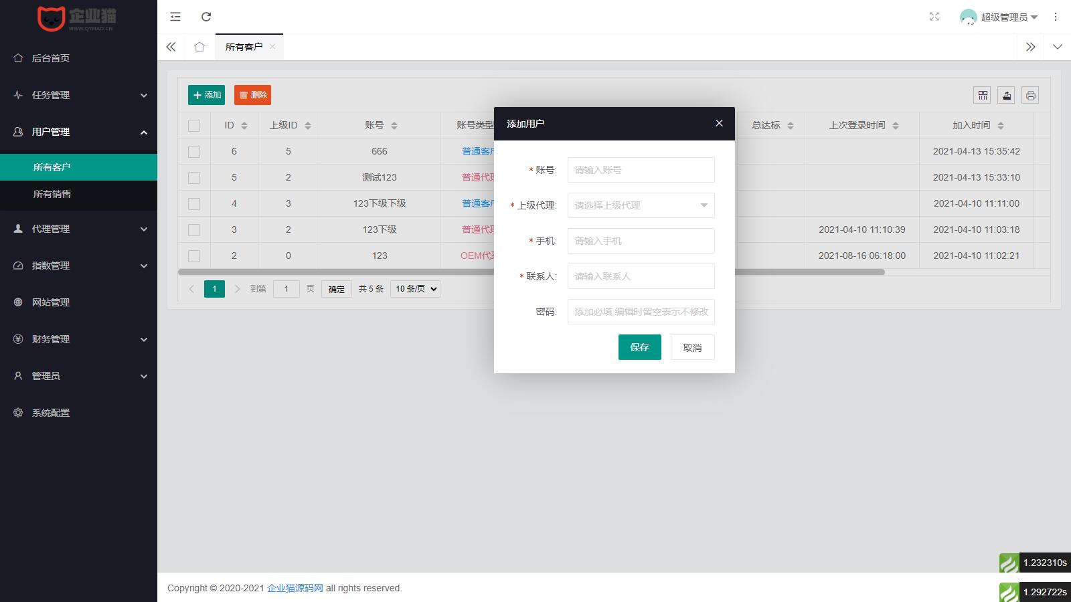Go to 后台首页 in sidebar
The image size is (1071, 602).
[51, 58]
